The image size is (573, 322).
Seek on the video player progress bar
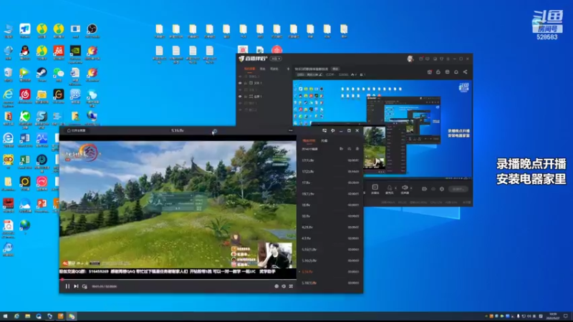[x=178, y=279]
